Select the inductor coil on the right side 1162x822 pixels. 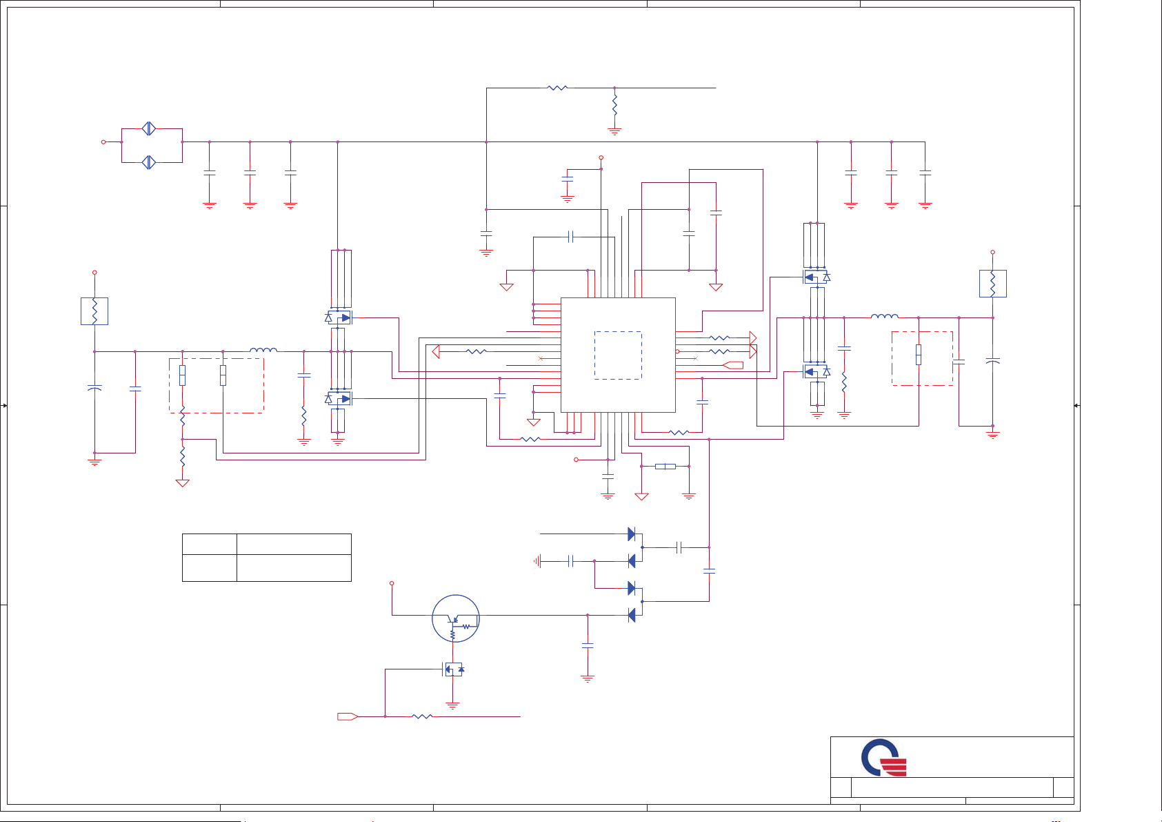885,316
